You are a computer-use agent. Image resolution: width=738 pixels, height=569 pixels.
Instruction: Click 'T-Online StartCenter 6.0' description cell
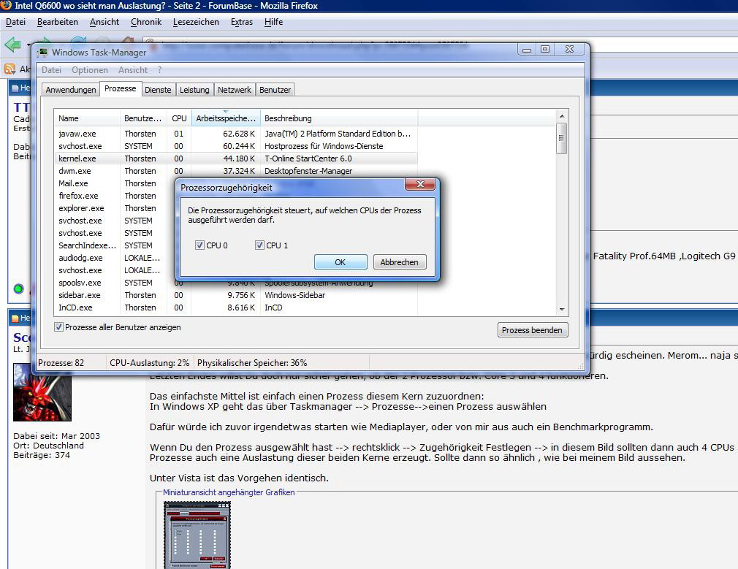click(308, 159)
